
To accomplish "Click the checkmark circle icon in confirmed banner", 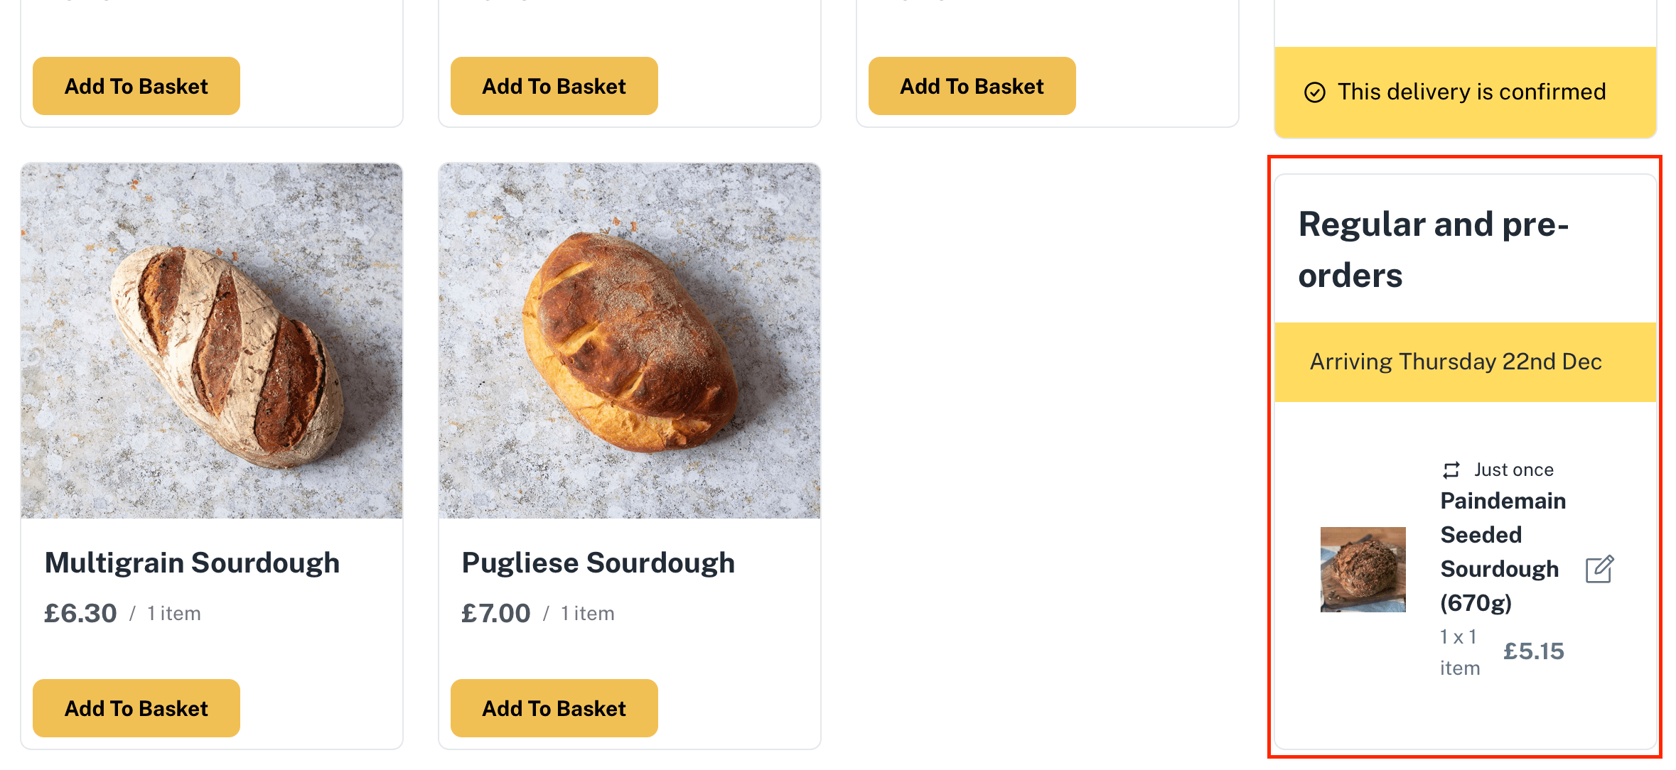I will (x=1314, y=92).
